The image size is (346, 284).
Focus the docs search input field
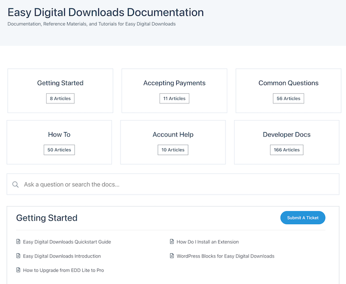[173, 184]
